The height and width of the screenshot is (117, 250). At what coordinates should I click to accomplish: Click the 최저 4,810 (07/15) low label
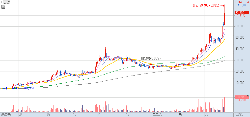tap(21, 88)
